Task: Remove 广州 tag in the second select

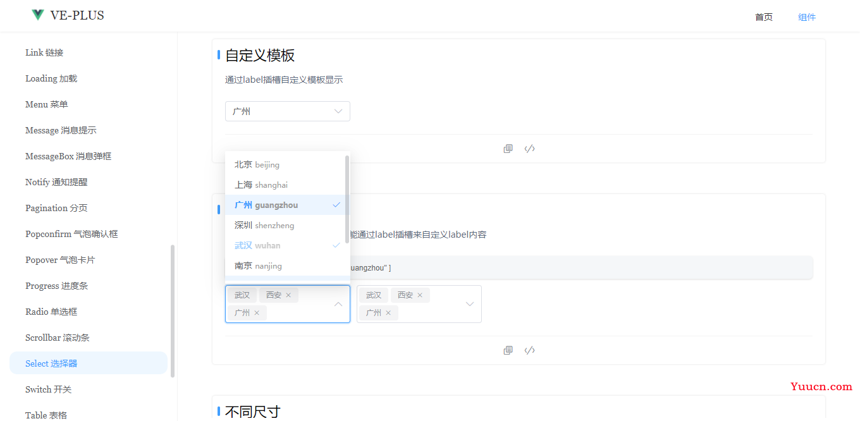Action: click(x=388, y=313)
